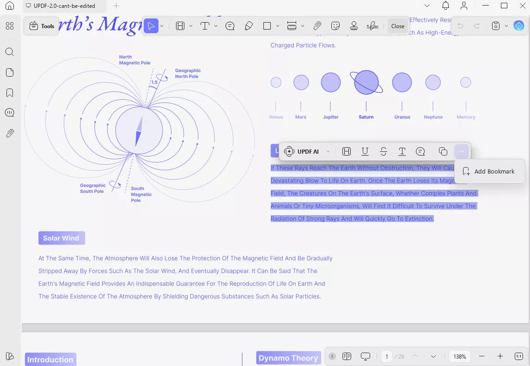
Task: Open the rectangle shape tool dropdown arrow
Action: pyautogui.click(x=278, y=26)
